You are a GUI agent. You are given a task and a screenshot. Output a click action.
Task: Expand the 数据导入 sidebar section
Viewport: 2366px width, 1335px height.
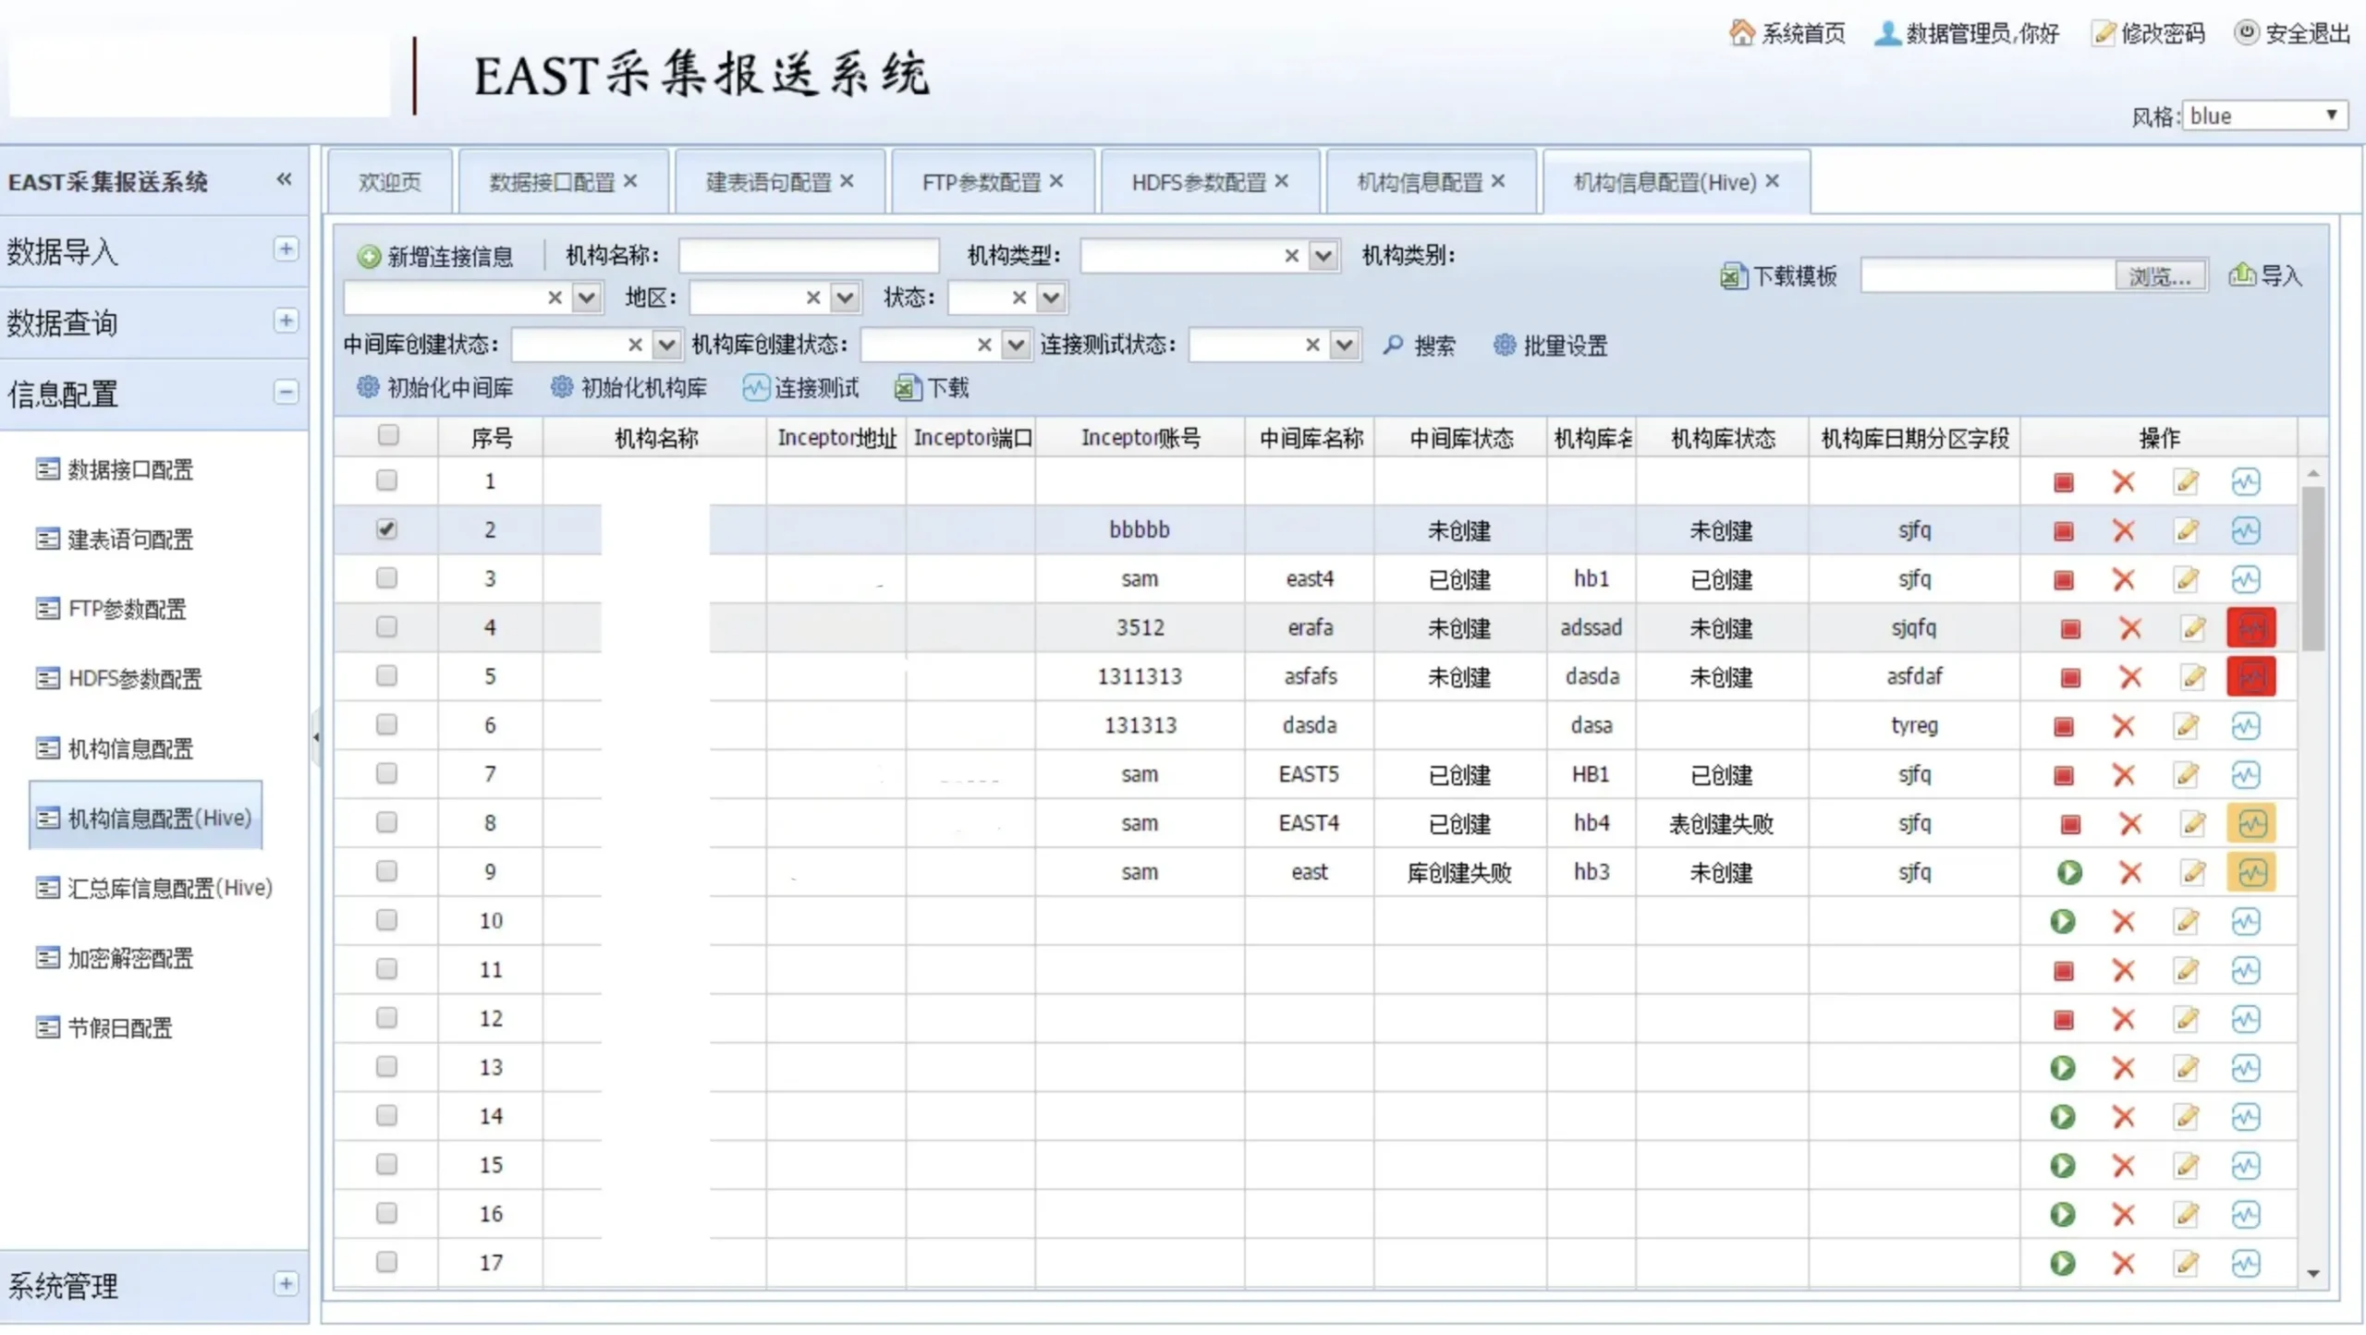click(x=286, y=249)
